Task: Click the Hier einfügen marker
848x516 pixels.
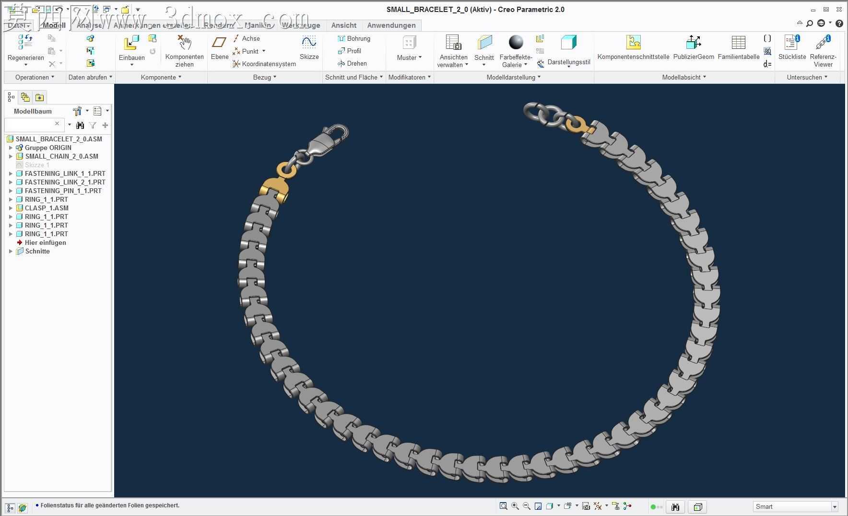Action: [x=45, y=242]
